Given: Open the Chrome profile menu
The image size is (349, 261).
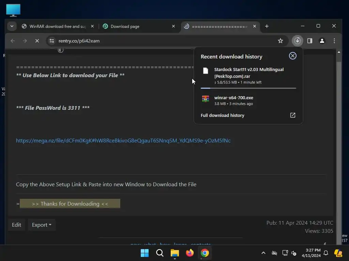Looking at the screenshot, I should tap(322, 41).
